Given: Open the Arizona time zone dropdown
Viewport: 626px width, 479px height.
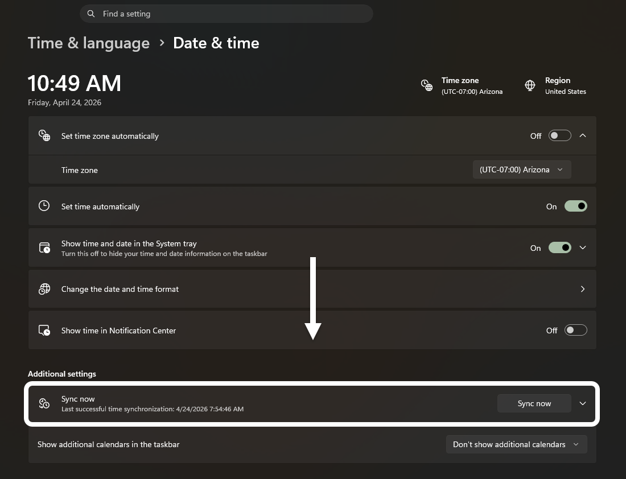Looking at the screenshot, I should 521,170.
